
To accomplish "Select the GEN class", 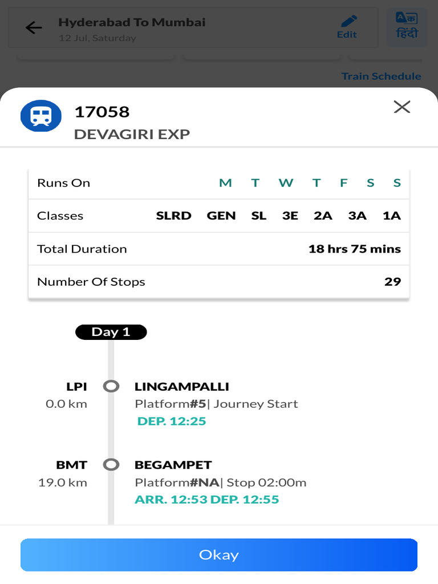I will pyautogui.click(x=221, y=216).
